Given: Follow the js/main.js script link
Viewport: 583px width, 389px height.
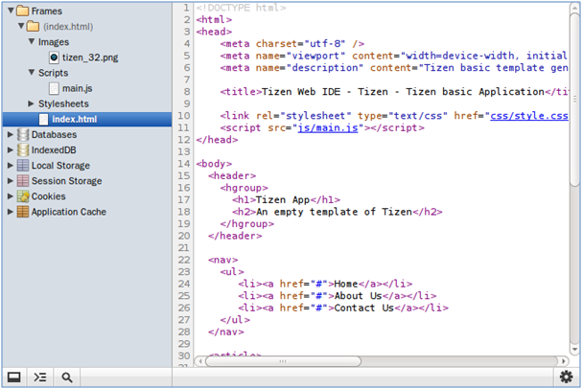Looking at the screenshot, I should coord(326,127).
